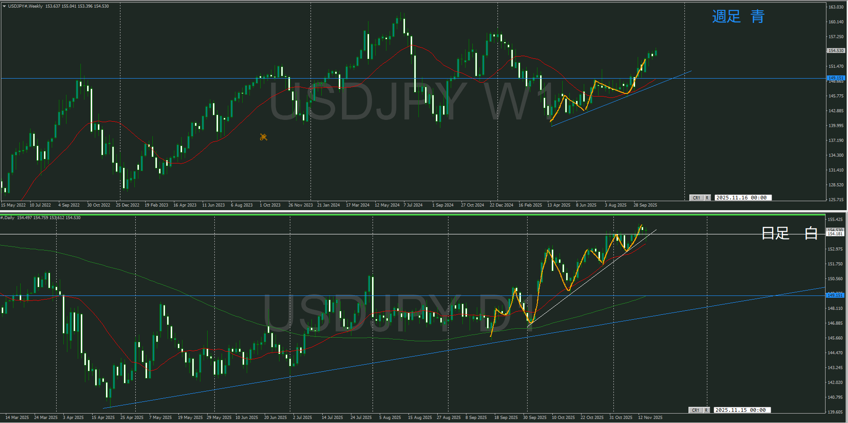Click the blue 149.151 price tag on weekly axis
848x423 pixels.
pyautogui.click(x=836, y=78)
